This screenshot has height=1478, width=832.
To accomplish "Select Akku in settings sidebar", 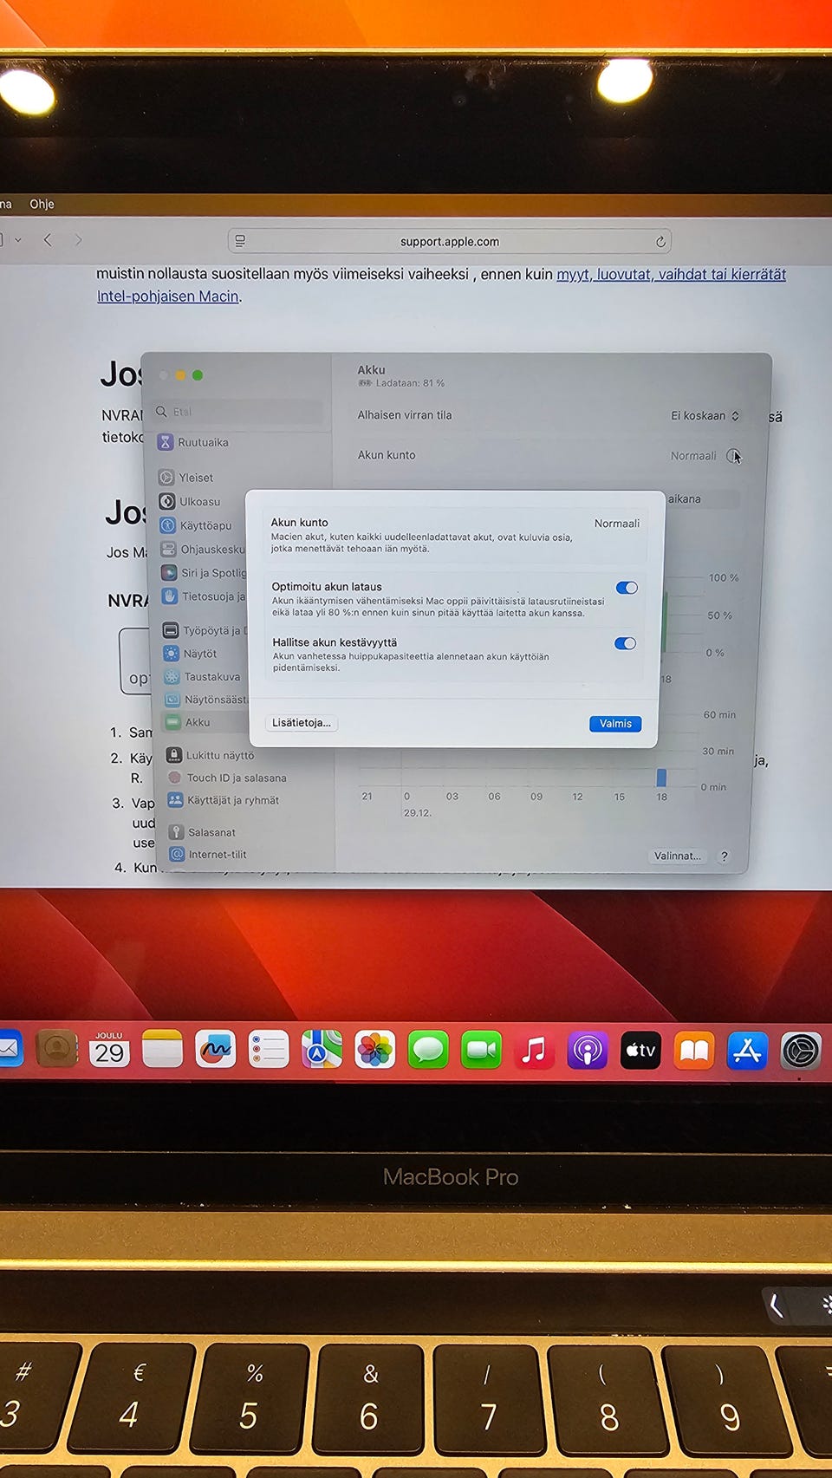I will click(188, 722).
